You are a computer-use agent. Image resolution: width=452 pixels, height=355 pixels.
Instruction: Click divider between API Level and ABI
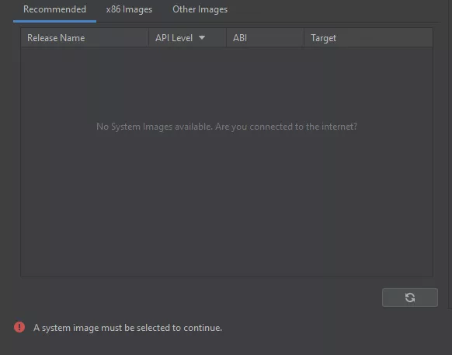coord(226,37)
